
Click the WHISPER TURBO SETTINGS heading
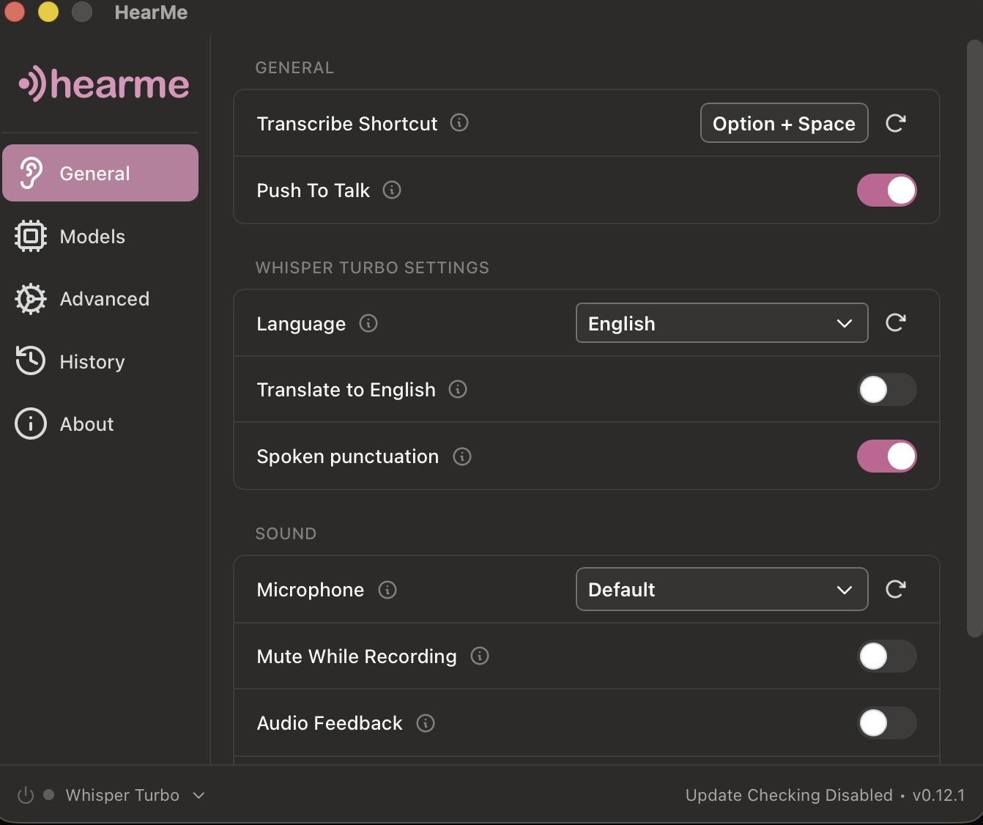point(372,267)
